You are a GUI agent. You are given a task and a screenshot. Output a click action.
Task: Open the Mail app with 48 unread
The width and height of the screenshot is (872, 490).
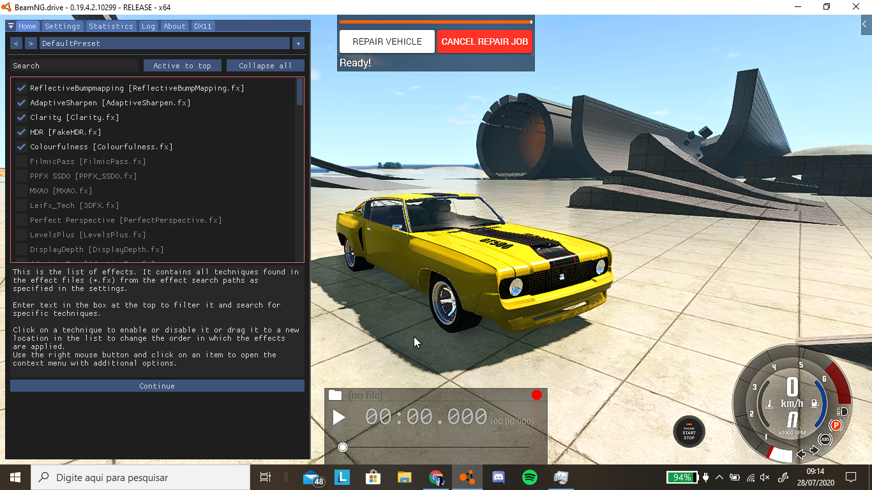[x=313, y=477]
